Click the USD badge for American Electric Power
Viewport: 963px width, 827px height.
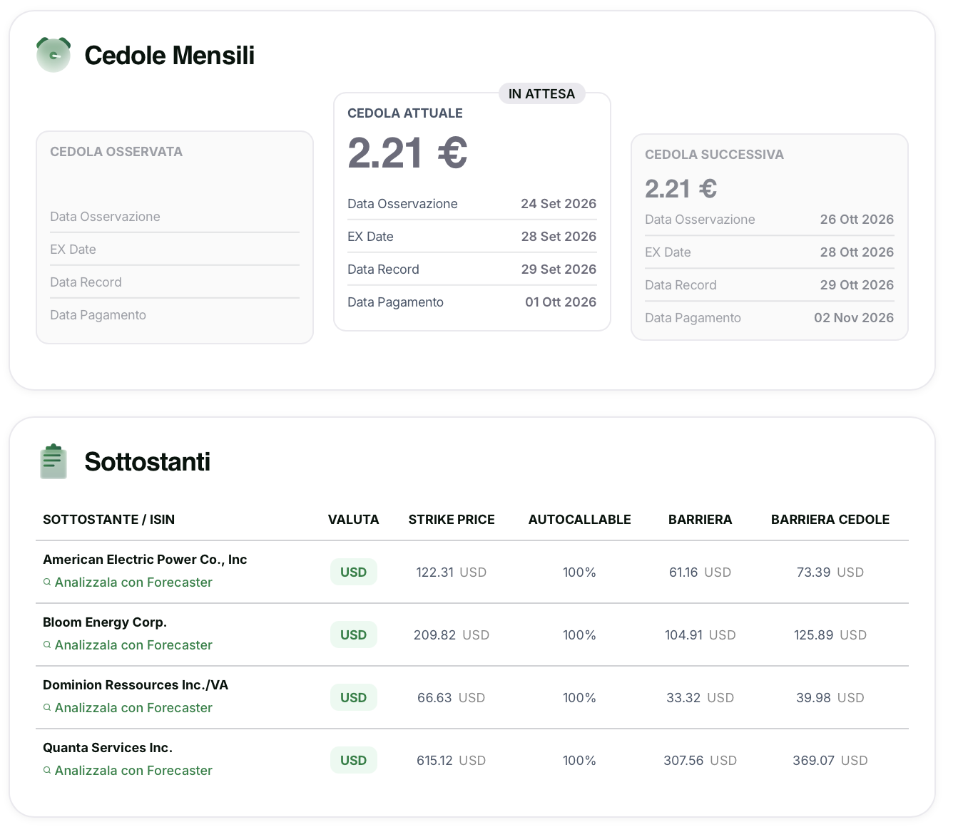[x=353, y=572]
